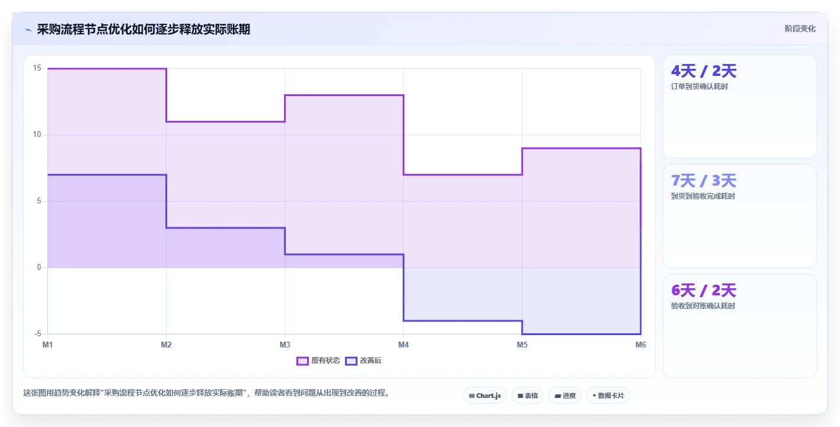The width and height of the screenshot is (840, 427).
Task: Click the 6天 / 2天 value
Action: coord(703,291)
